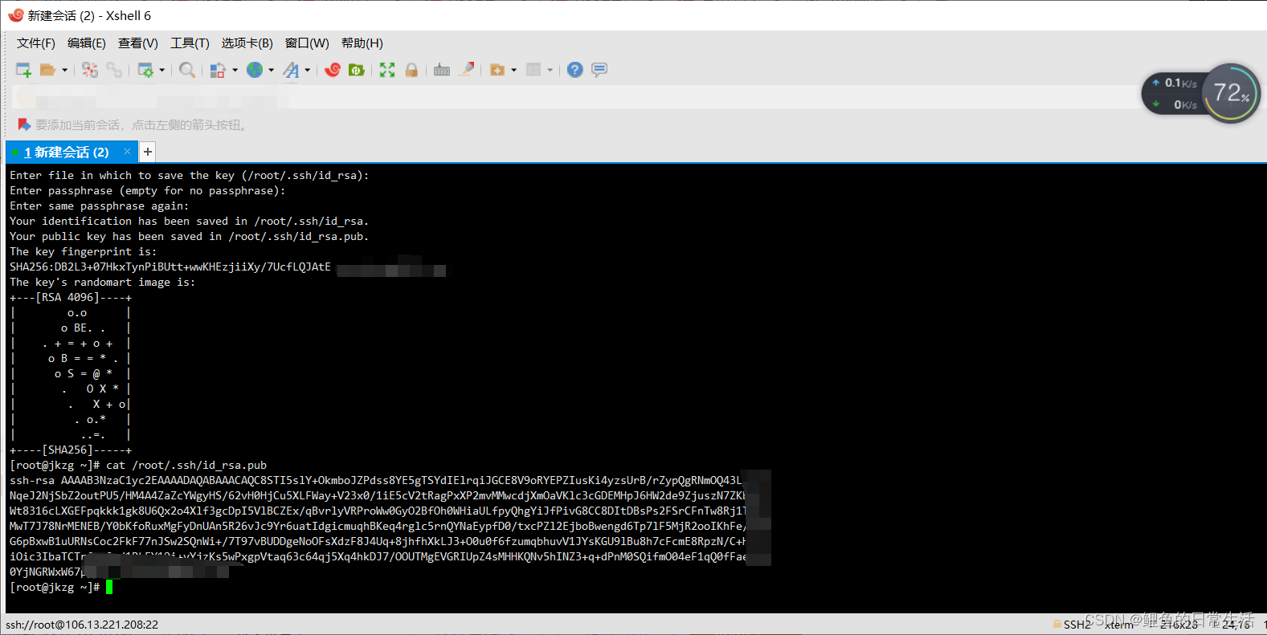Click the ssh://root@106.13.221.208:22 status text
Image resolution: width=1267 pixels, height=635 pixels.
click(x=82, y=625)
